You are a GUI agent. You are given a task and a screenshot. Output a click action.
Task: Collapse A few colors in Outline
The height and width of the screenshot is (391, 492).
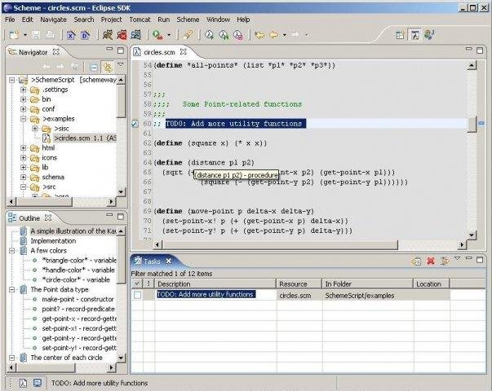(x=11, y=251)
